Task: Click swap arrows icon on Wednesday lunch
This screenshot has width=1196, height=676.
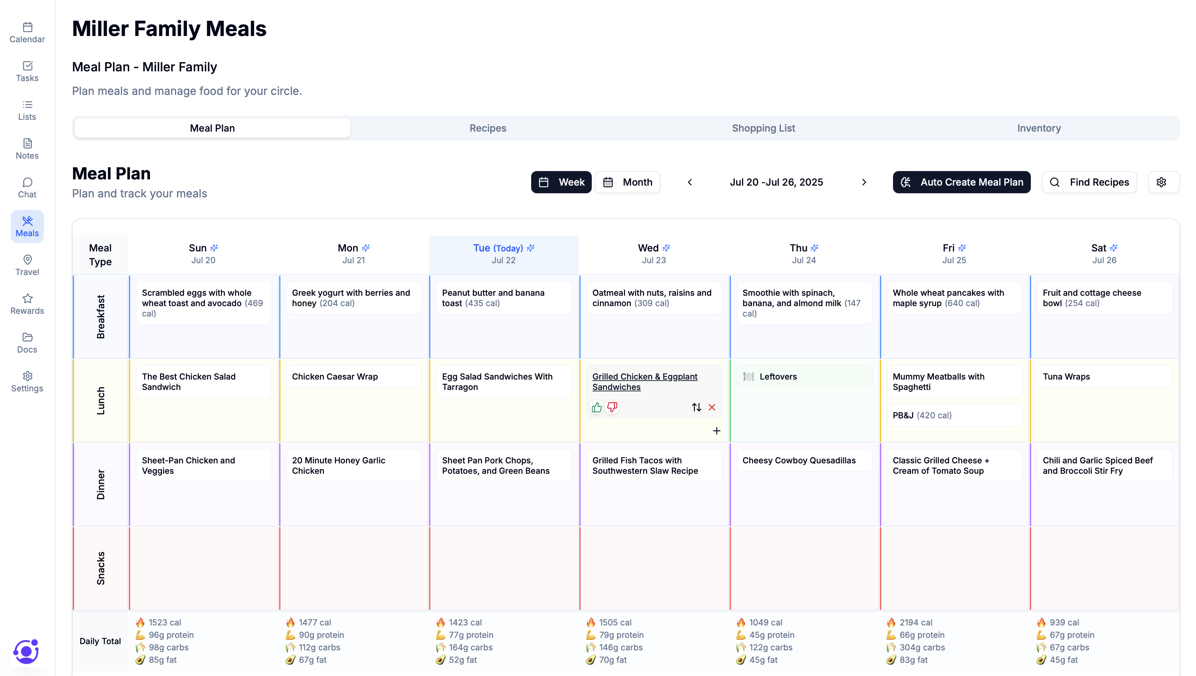Action: 696,407
